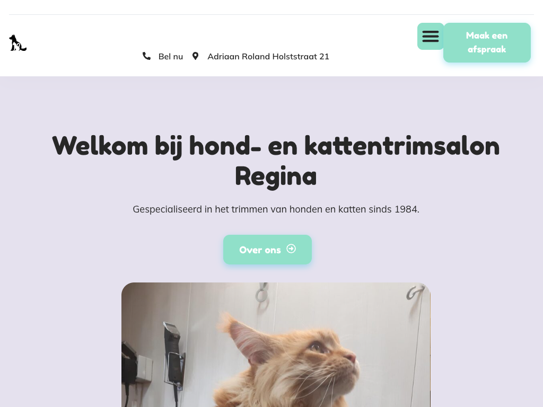Click the Over ons button
Image resolution: width=543 pixels, height=407 pixels.
click(x=267, y=250)
